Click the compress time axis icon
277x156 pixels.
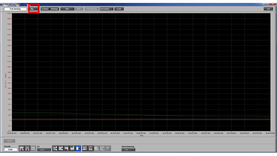click(27, 149)
